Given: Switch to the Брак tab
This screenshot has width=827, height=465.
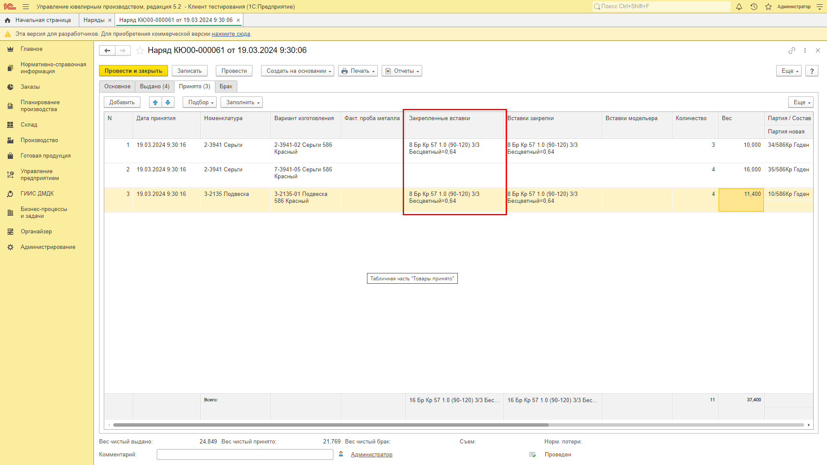Looking at the screenshot, I should pyautogui.click(x=226, y=87).
